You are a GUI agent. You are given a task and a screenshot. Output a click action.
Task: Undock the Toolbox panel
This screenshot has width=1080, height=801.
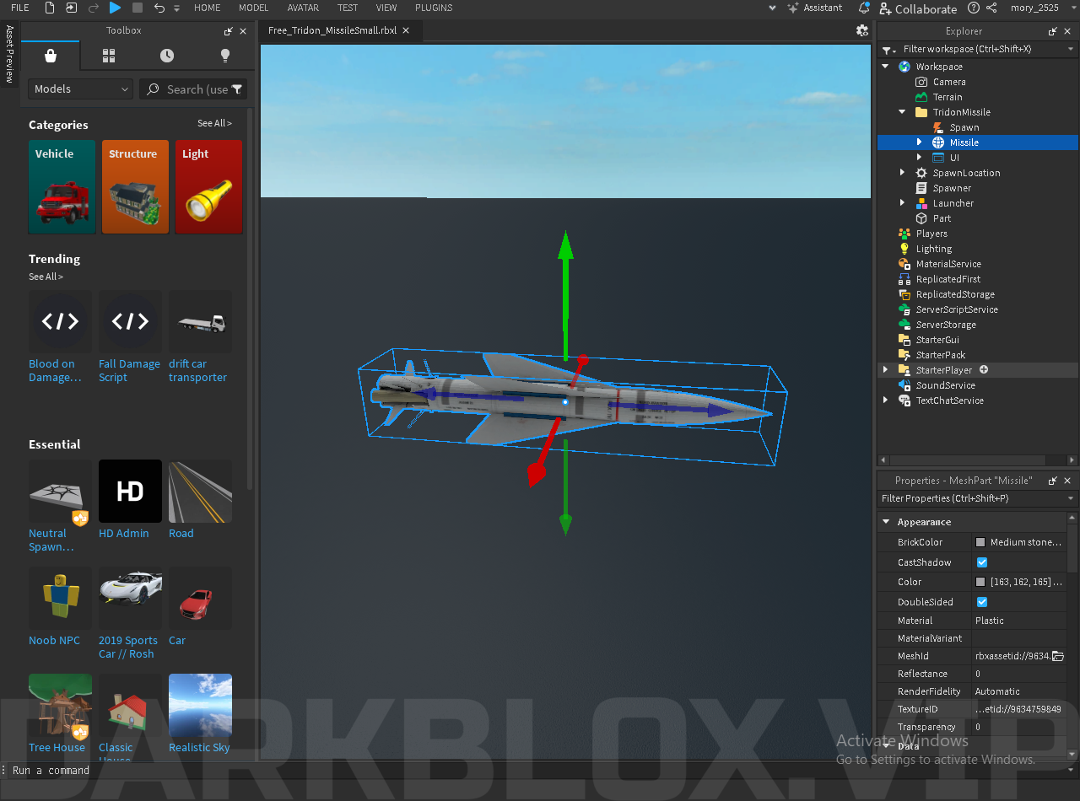point(228,31)
